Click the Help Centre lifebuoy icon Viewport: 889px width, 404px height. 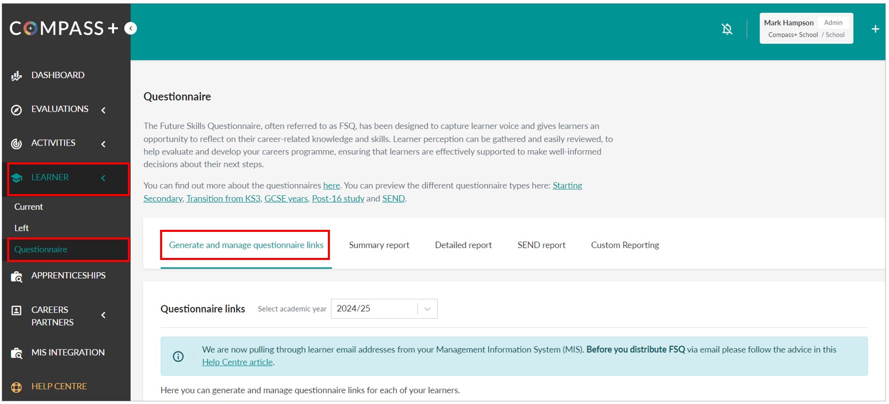coord(16,387)
